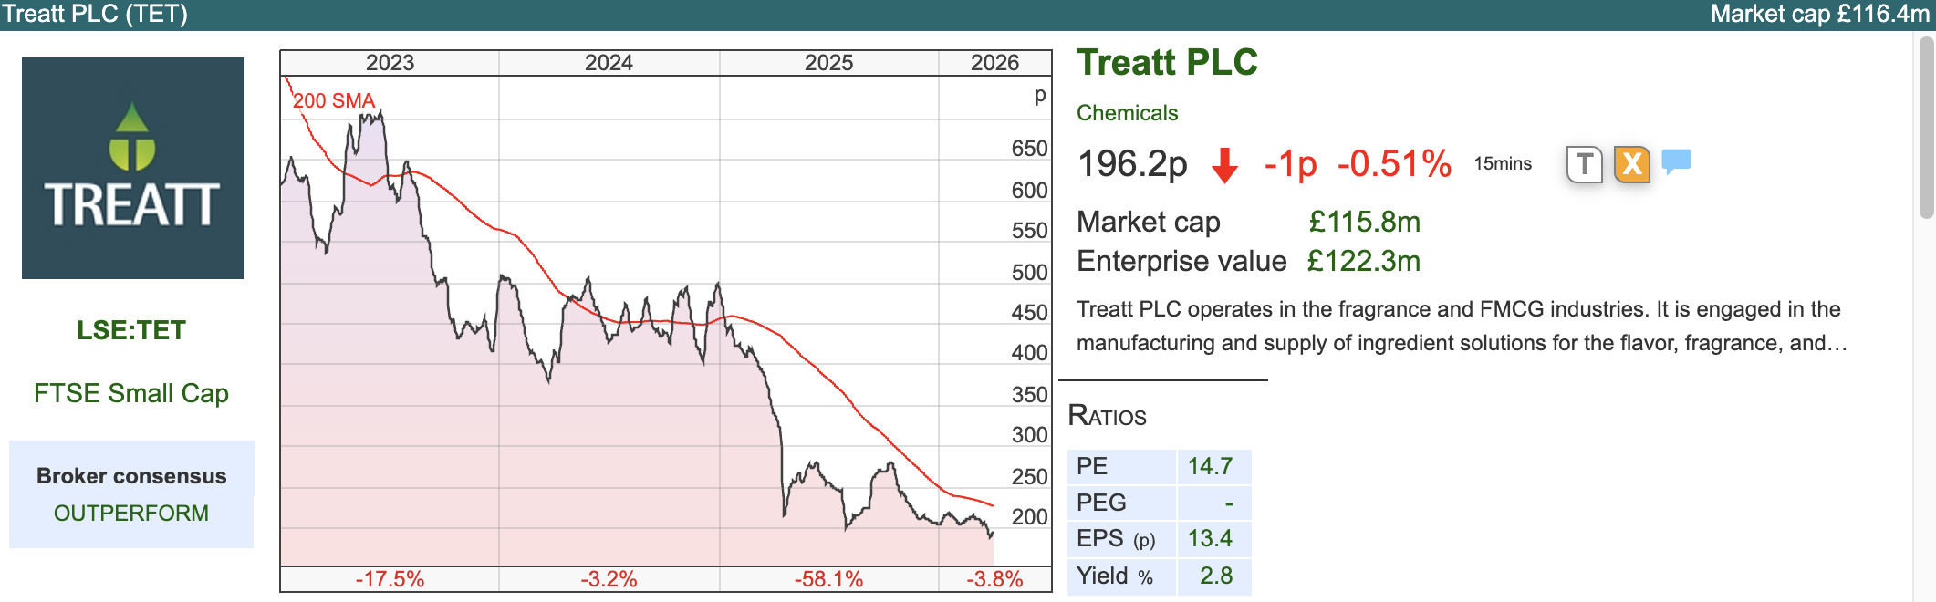
Task: Click the 200 SMA chart label
Action: (x=334, y=101)
